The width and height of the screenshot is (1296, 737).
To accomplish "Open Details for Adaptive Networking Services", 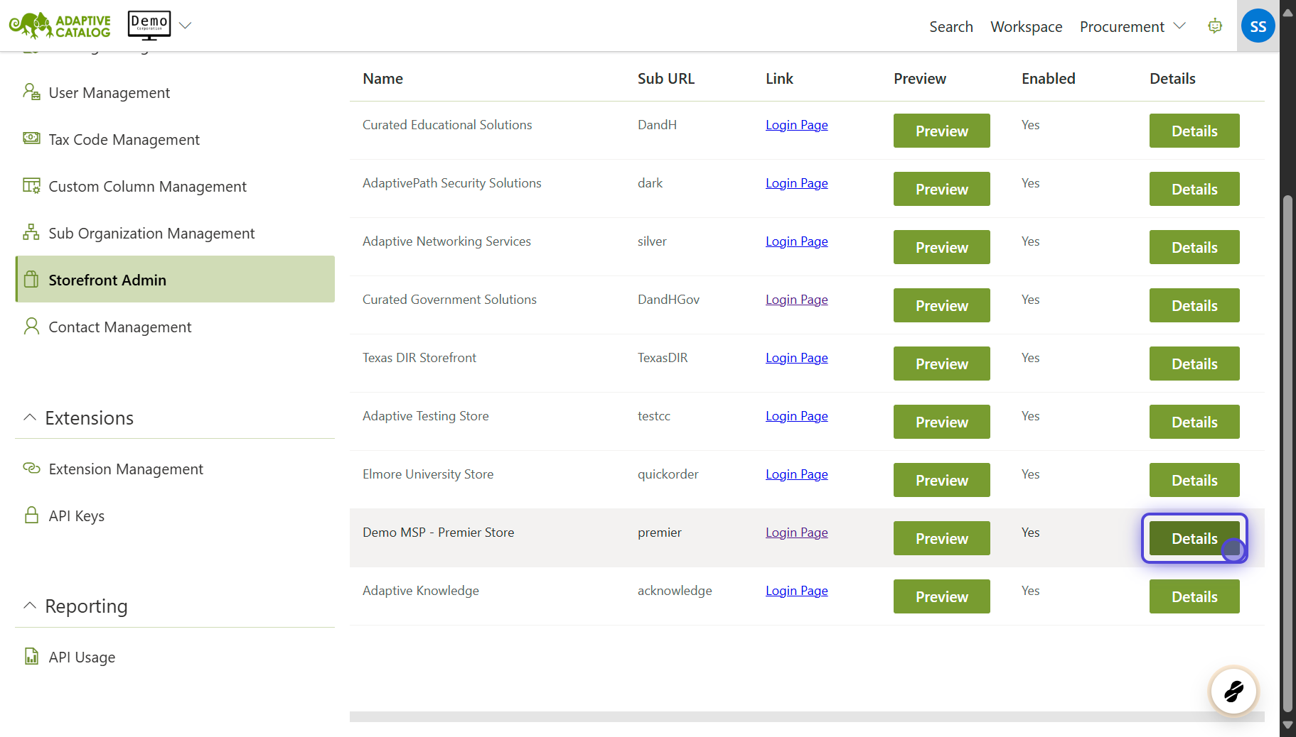I will (x=1194, y=247).
